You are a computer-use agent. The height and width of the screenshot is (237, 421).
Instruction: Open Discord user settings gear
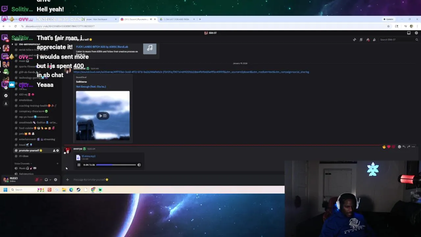pos(56,180)
